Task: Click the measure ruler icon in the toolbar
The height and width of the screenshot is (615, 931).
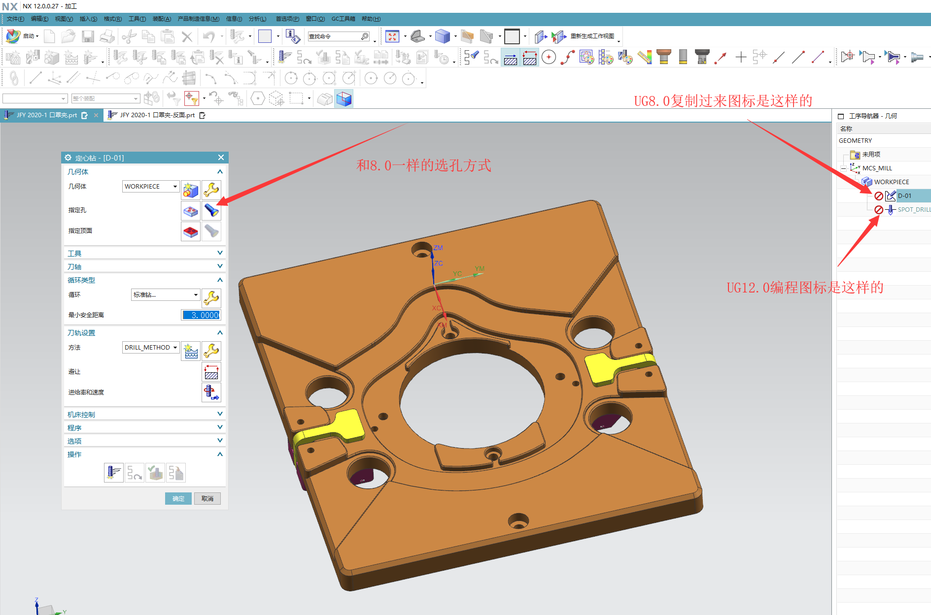Action: (x=645, y=57)
